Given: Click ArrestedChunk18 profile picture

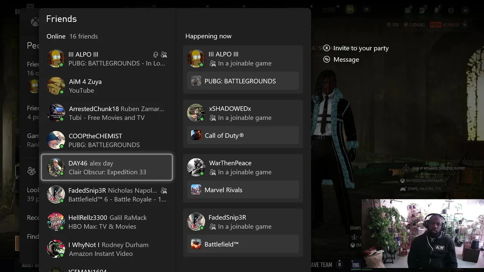Looking at the screenshot, I should [x=56, y=113].
